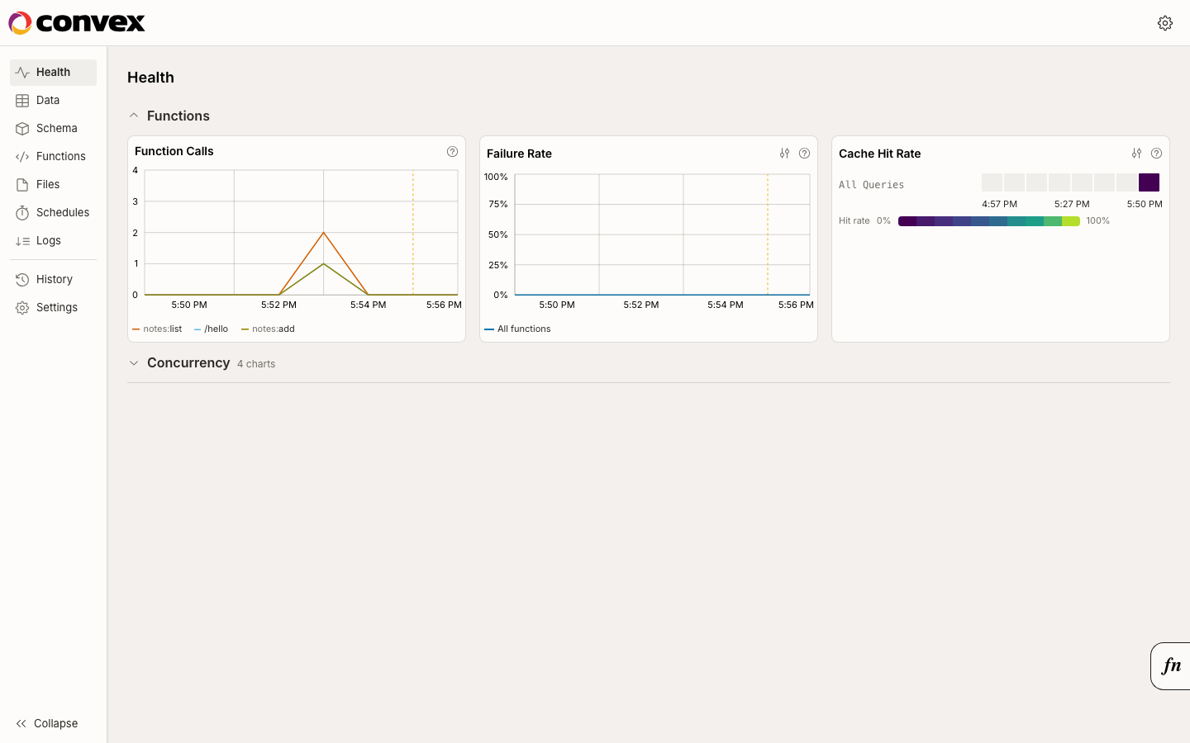Toggle notes:add legend entry
This screenshot has width=1190, height=743.
(268, 329)
